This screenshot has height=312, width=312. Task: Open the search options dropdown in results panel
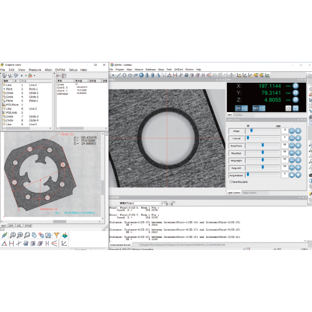(x=160, y=203)
